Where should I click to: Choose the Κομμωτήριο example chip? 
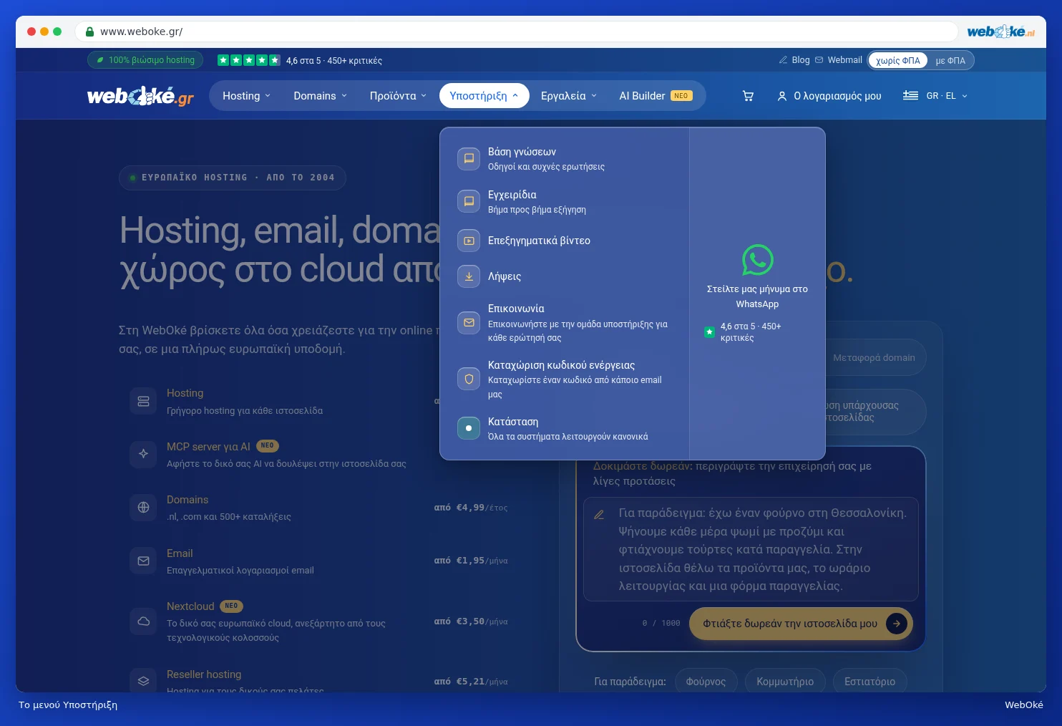click(785, 682)
